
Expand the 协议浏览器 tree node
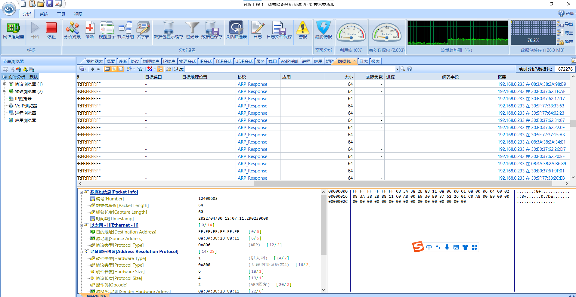(5, 84)
